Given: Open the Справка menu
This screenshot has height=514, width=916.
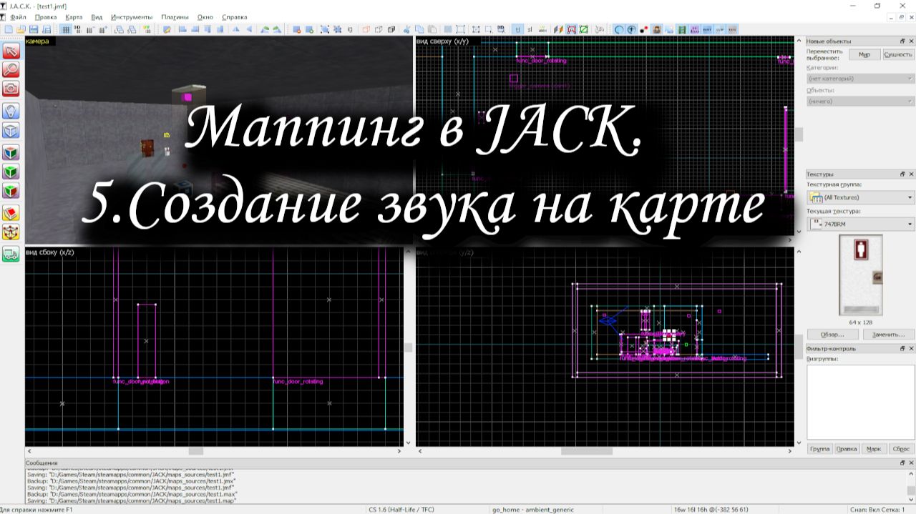Looking at the screenshot, I should point(234,16).
